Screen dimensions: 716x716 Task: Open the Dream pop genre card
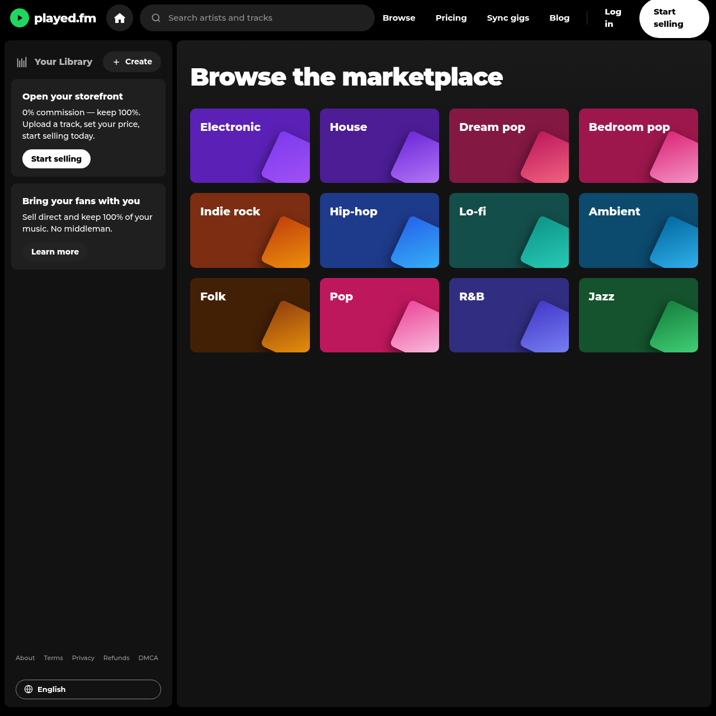(x=509, y=145)
